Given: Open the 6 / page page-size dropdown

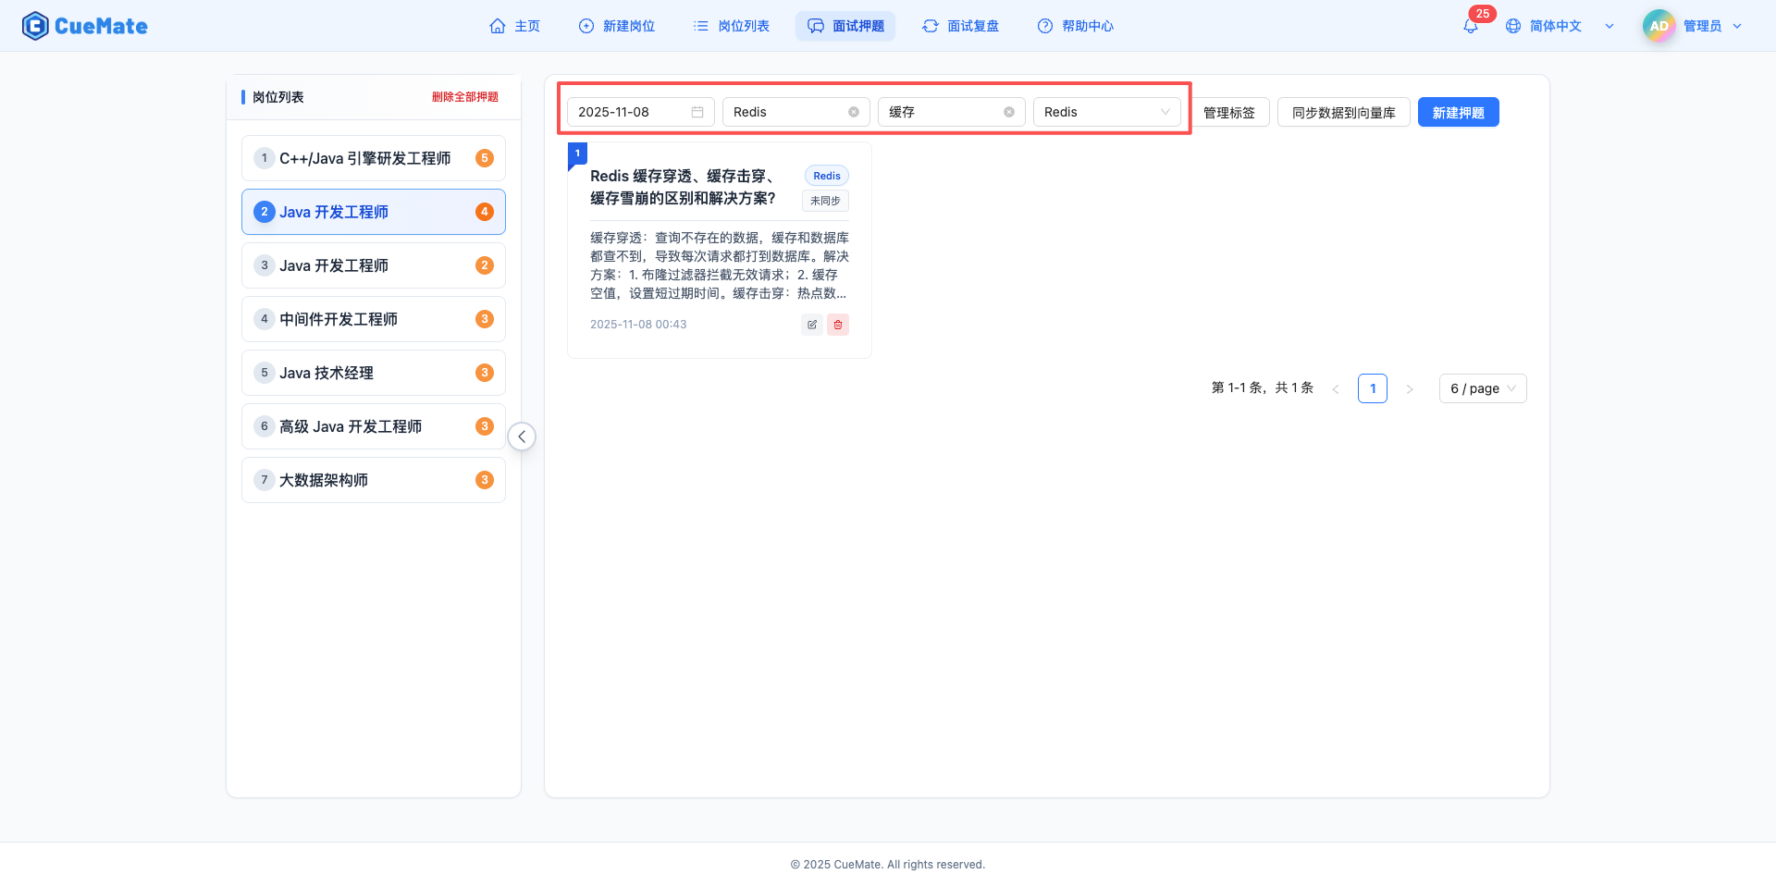Looking at the screenshot, I should 1482,388.
